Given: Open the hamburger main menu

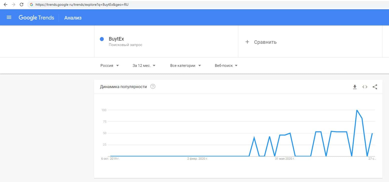Looking at the screenshot, I should pos(9,18).
